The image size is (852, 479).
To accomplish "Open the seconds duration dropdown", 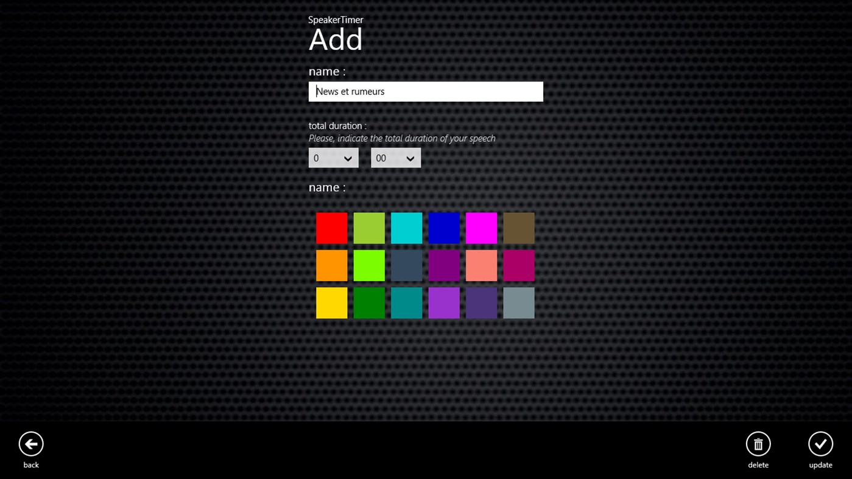I will click(x=396, y=157).
